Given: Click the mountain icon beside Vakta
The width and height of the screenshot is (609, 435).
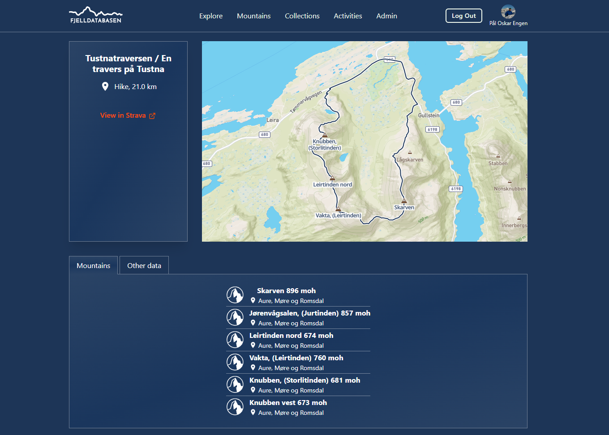Looking at the screenshot, I should pyautogui.click(x=235, y=362).
